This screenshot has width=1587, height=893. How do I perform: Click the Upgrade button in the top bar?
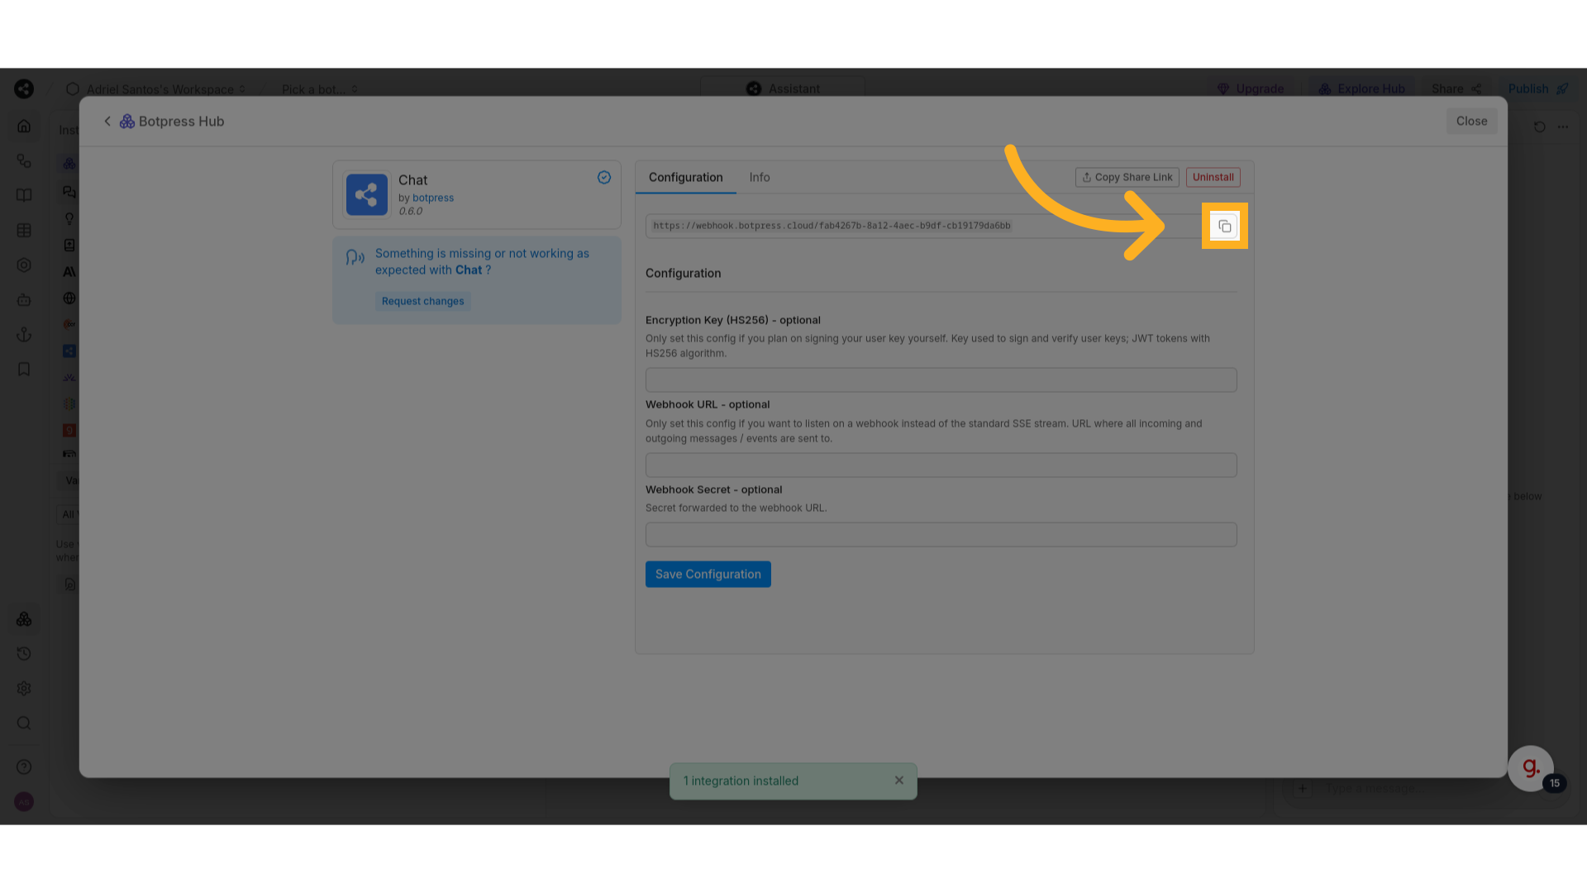point(1251,89)
